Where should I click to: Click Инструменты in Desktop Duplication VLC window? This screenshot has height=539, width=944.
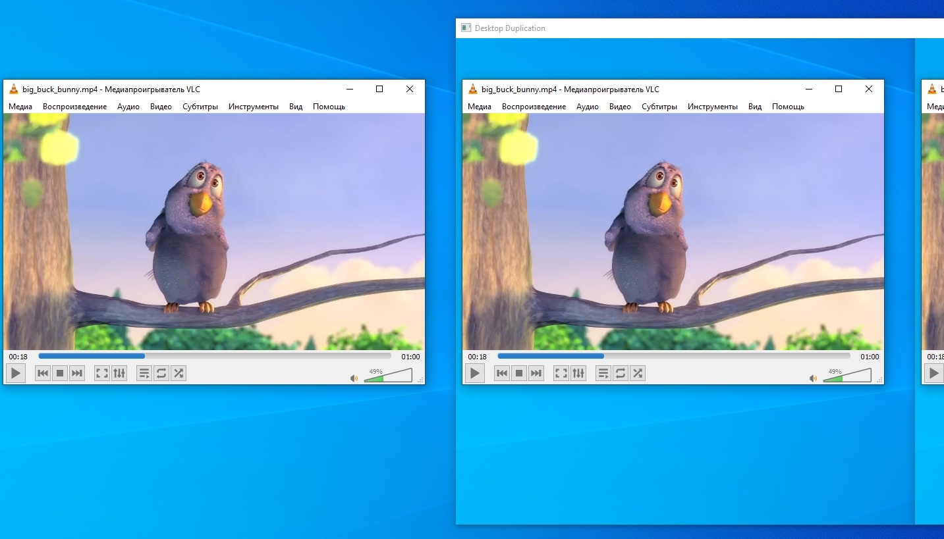pyautogui.click(x=713, y=107)
